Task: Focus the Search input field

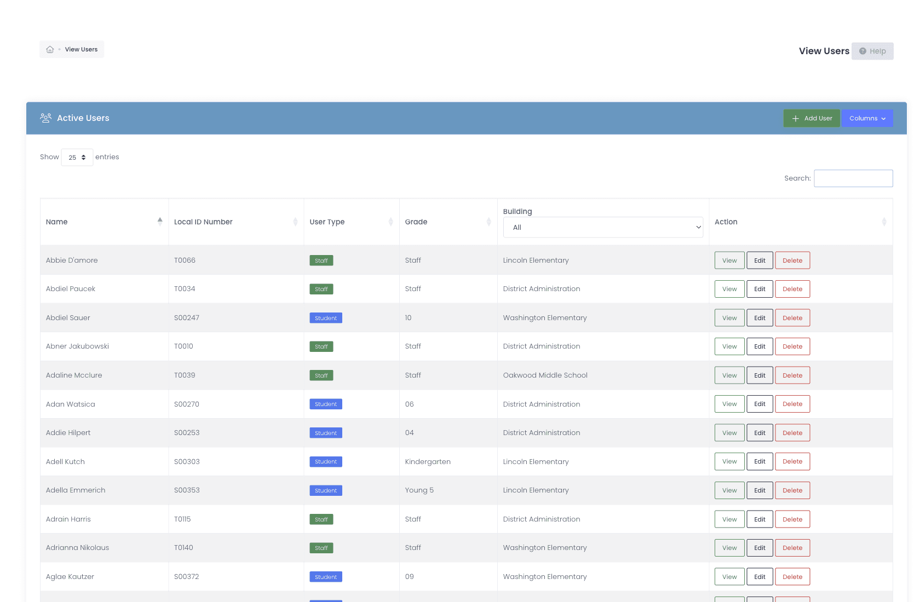Action: coord(853,178)
